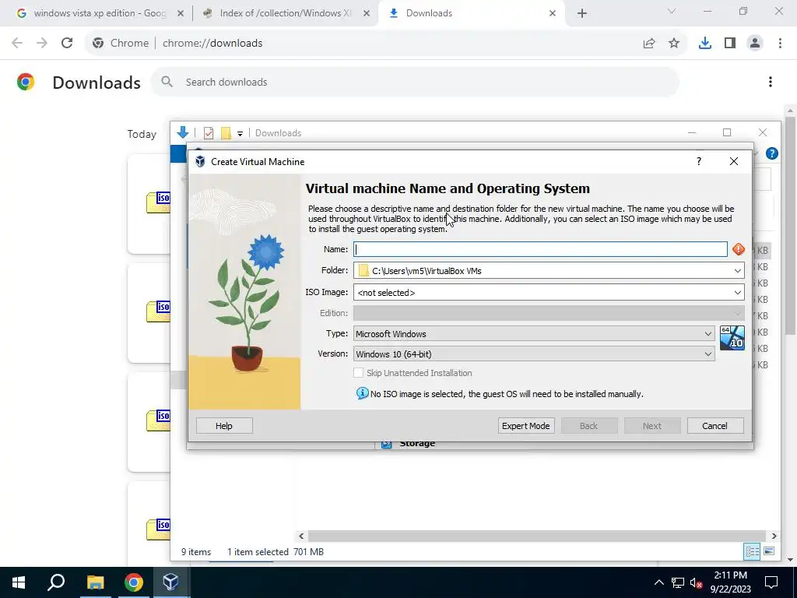Click the browser back arrow
Image resolution: width=797 pixels, height=598 pixels.
point(17,44)
